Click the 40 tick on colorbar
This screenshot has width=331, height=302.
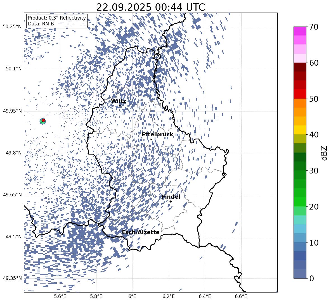click(x=314, y=135)
